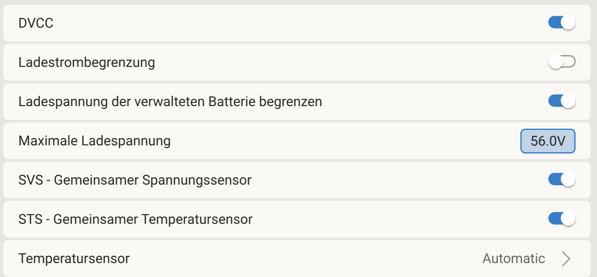This screenshot has width=597, height=277.
Task: Toggle SVS Gemeinsamer Spannungssensor off
Action: pos(561,179)
